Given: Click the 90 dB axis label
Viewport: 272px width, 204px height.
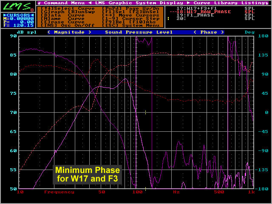Looking at the screenshot, I should [x=13, y=36].
